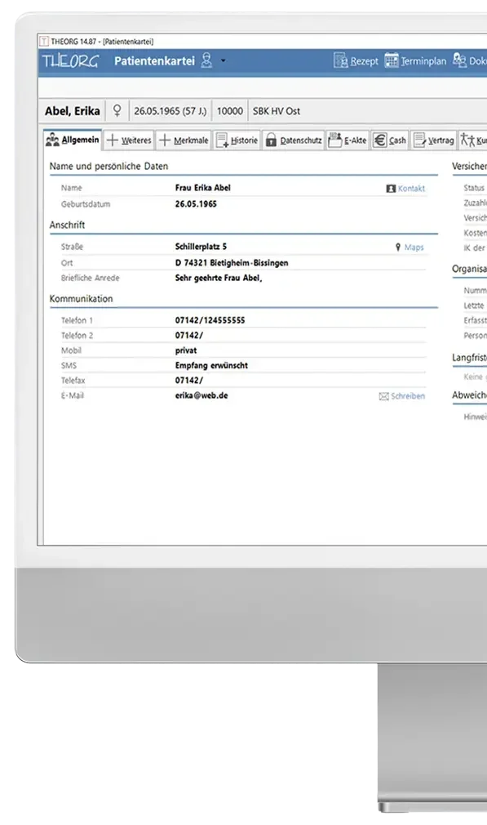The height and width of the screenshot is (825, 487).
Task: Open the Maps link for address
Action: click(x=410, y=247)
